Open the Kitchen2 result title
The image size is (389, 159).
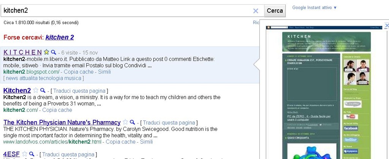(17, 90)
